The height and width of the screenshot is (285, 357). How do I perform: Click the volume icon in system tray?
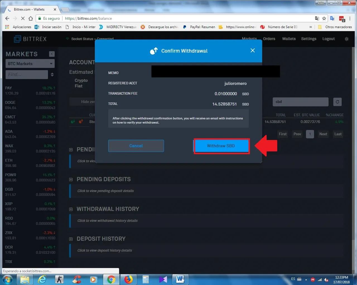click(x=326, y=279)
